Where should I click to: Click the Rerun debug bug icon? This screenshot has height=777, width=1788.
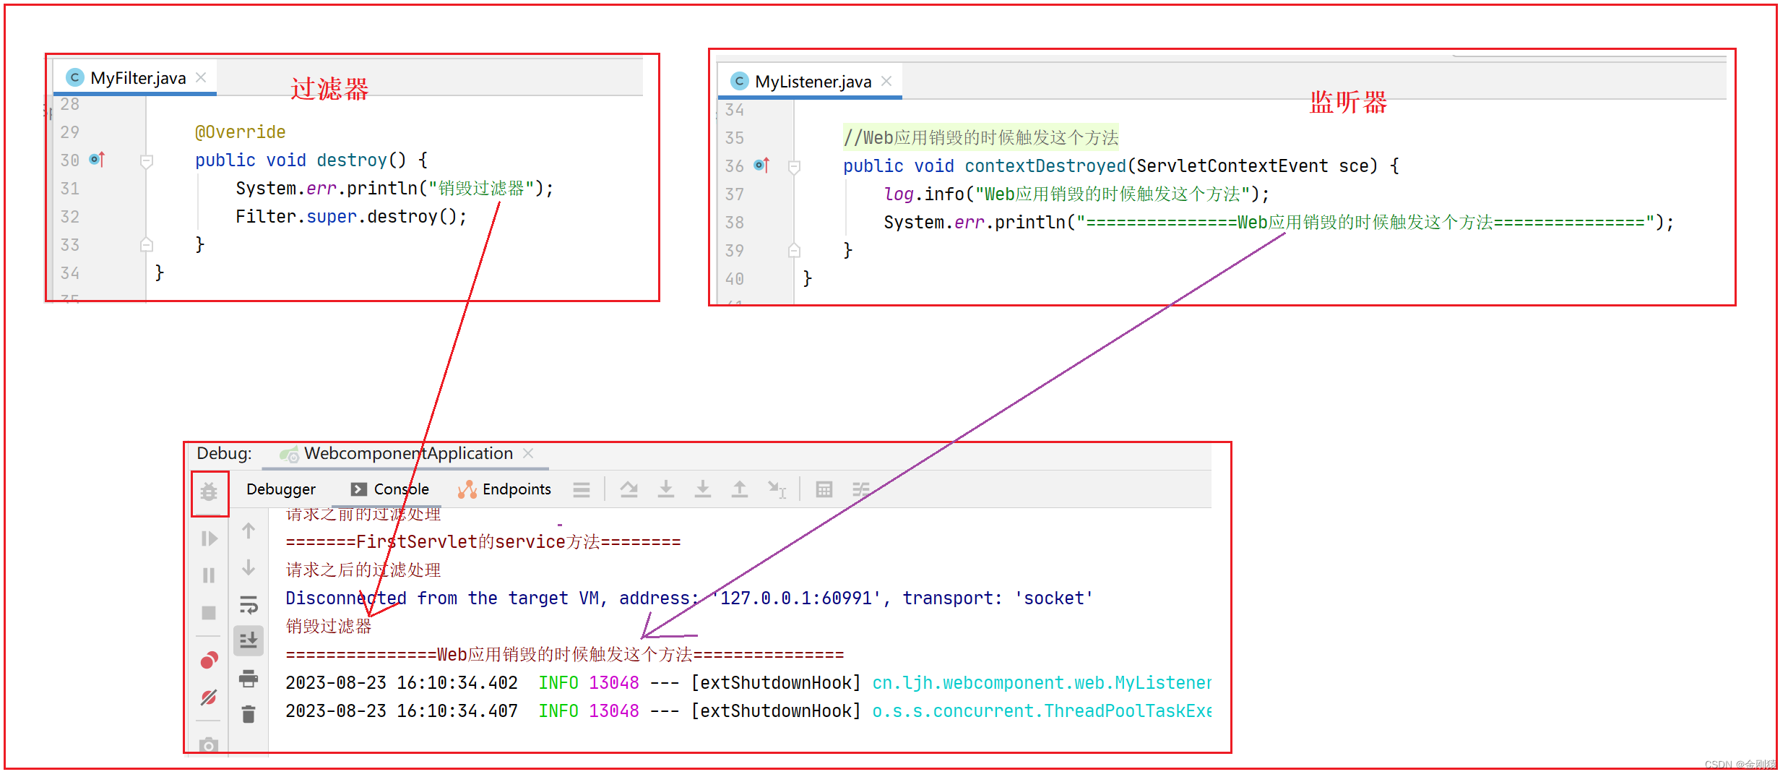click(209, 492)
